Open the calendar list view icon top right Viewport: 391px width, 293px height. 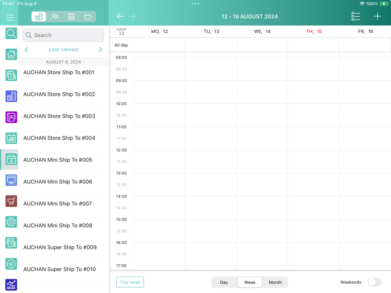point(356,16)
